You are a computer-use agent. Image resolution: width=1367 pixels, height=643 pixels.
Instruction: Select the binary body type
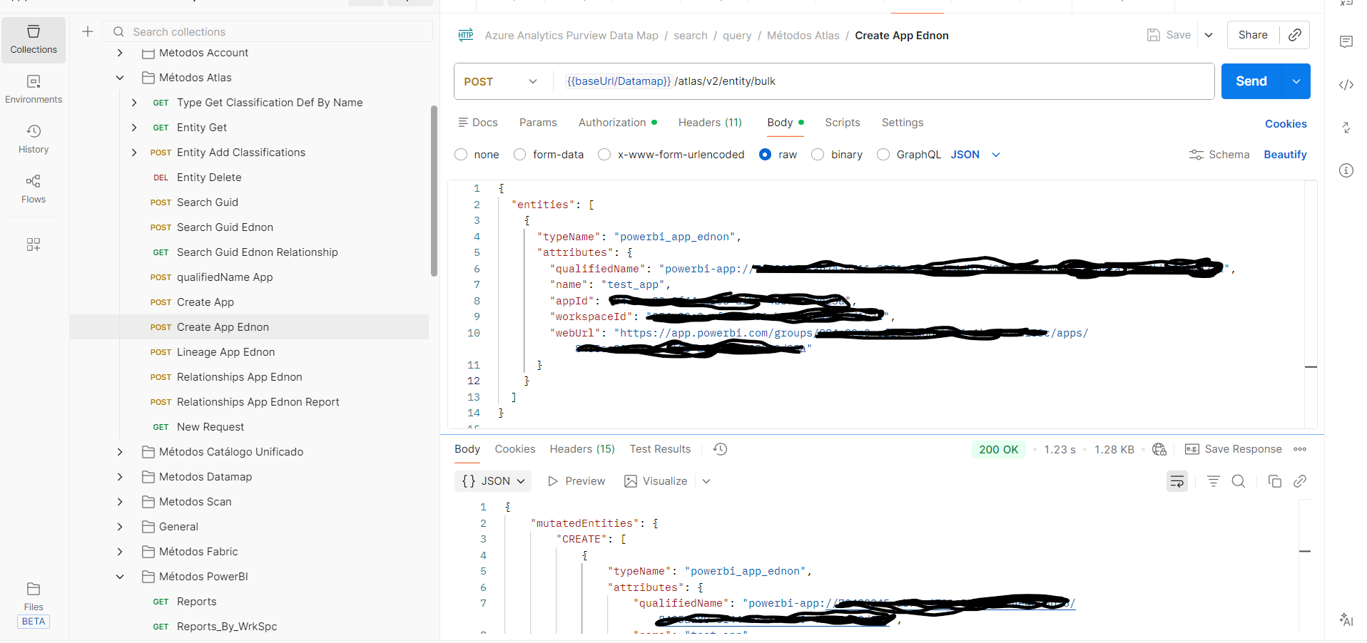coord(818,155)
